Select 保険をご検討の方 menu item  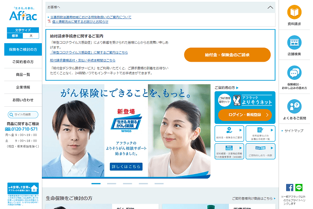(23, 49)
